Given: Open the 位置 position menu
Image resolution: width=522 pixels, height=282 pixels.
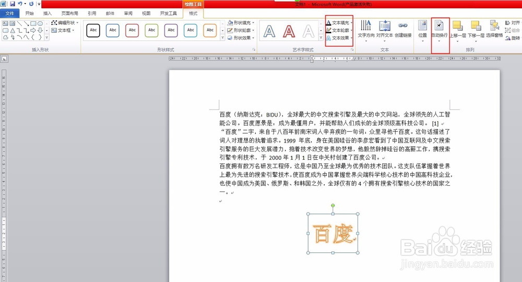Looking at the screenshot, I should coord(422,31).
